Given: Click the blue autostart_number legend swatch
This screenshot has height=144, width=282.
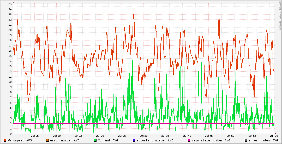Looking at the screenshot, I should coord(134,140).
